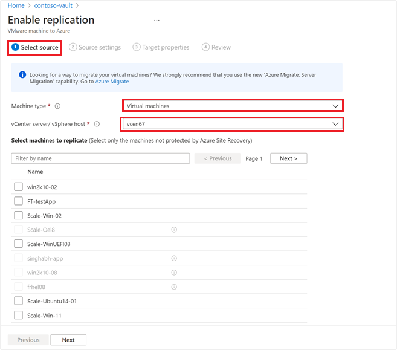This screenshot has width=397, height=350.
Task: Open the Machine type dropdown
Action: 233,106
